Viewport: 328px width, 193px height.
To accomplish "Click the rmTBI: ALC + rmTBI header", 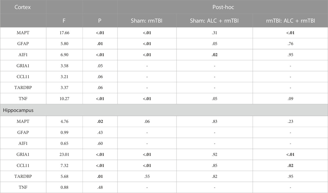I will (x=290, y=21).
